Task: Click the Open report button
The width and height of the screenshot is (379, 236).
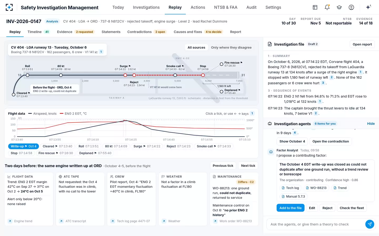Action: coord(362,44)
